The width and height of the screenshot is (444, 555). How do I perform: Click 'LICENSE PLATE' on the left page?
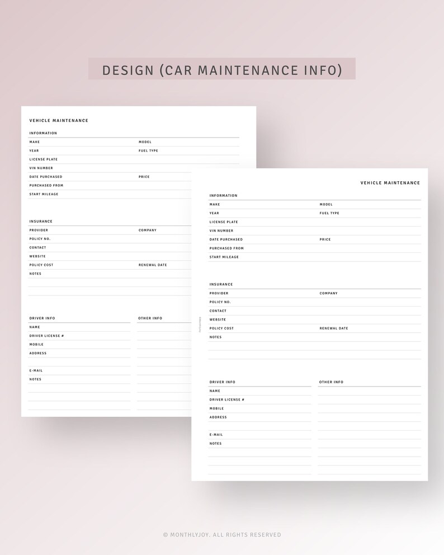coord(44,159)
